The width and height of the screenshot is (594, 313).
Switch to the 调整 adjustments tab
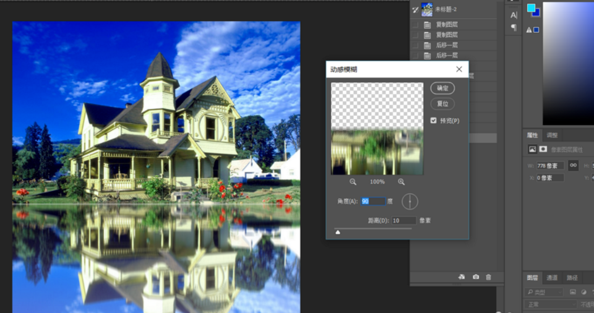click(x=552, y=135)
